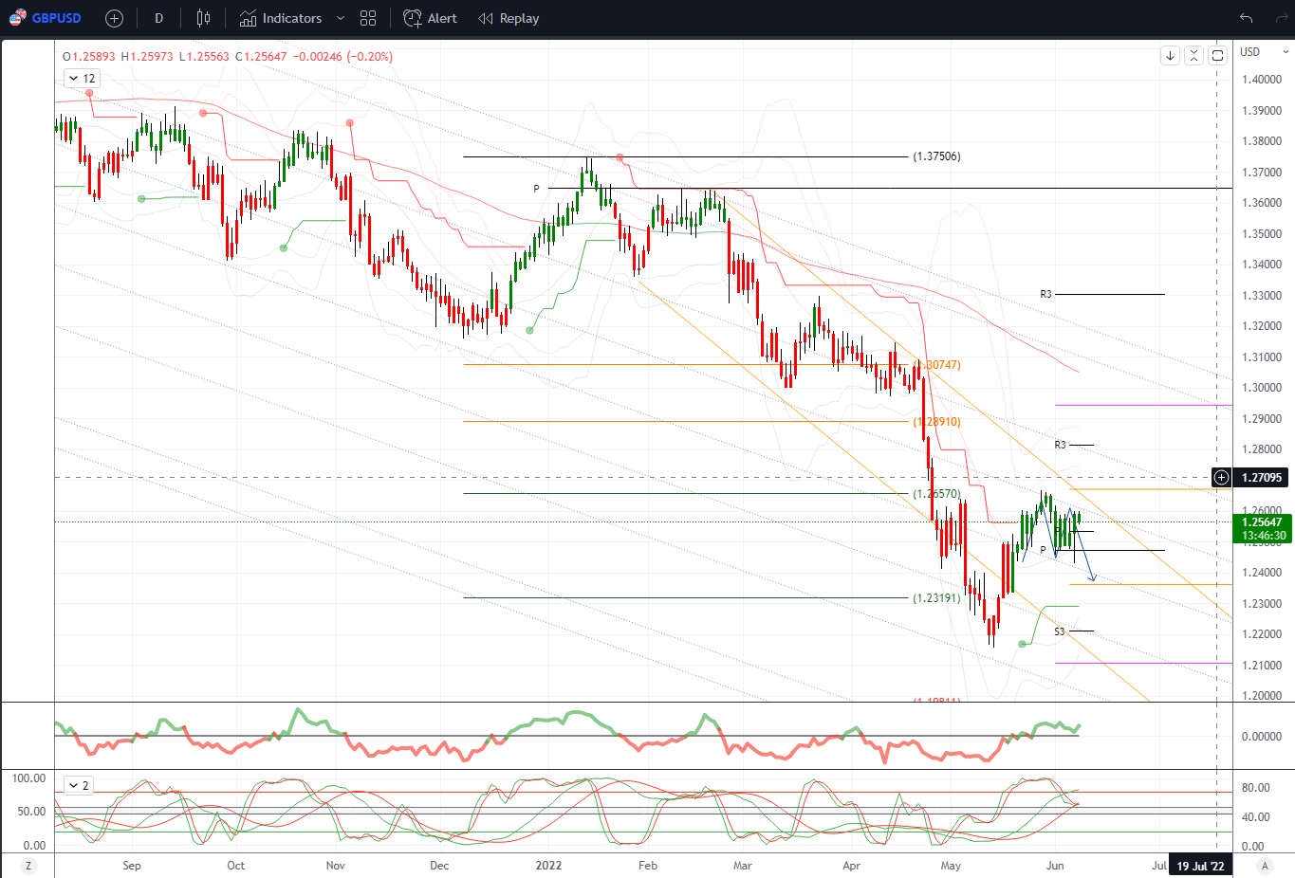
Task: Click the S3 pivot label
Action: (1060, 631)
